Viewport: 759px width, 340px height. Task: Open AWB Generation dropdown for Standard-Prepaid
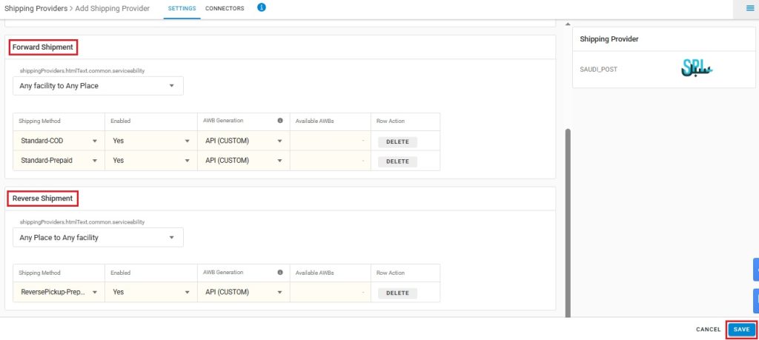coord(243,161)
